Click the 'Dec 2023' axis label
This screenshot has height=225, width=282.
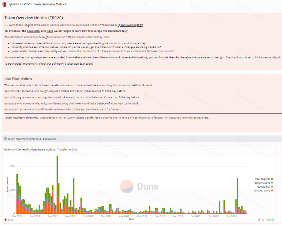pos(232,216)
